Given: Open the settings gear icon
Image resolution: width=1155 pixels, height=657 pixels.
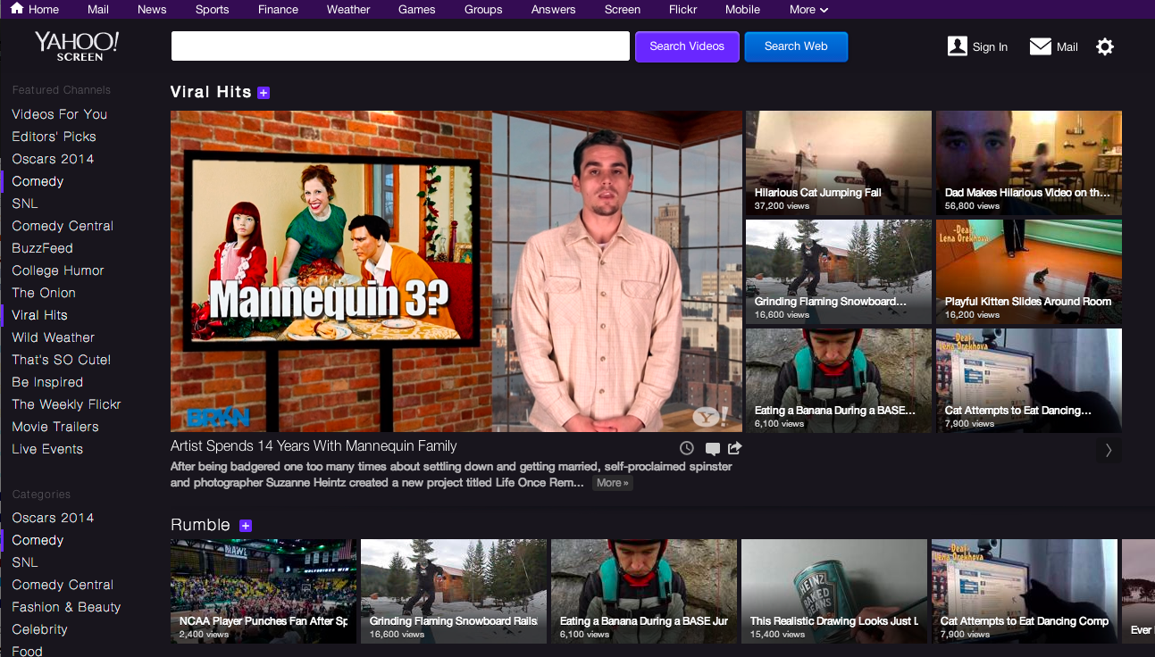Looking at the screenshot, I should click(1105, 46).
